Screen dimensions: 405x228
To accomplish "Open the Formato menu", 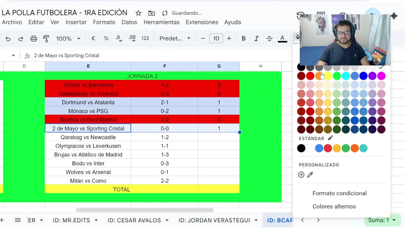I will (x=104, y=22).
